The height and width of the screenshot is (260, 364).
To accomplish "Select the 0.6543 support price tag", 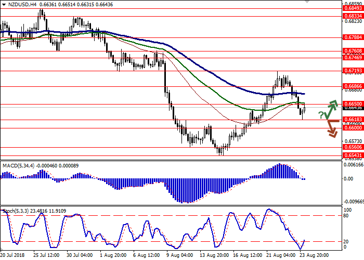I will pyautogui.click(x=351, y=155).
